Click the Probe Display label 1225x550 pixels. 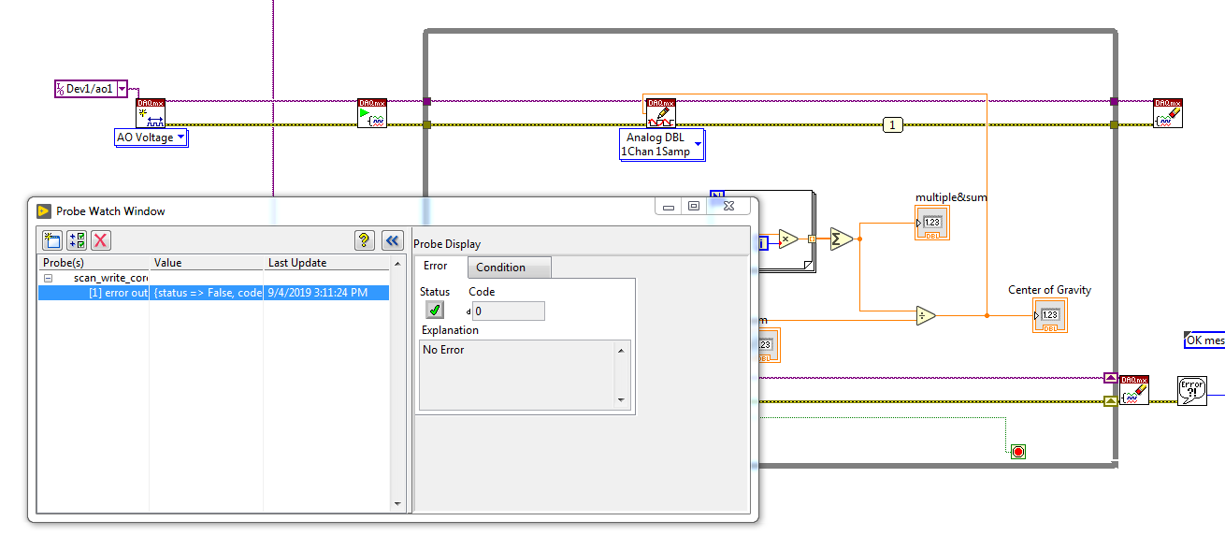(x=447, y=244)
